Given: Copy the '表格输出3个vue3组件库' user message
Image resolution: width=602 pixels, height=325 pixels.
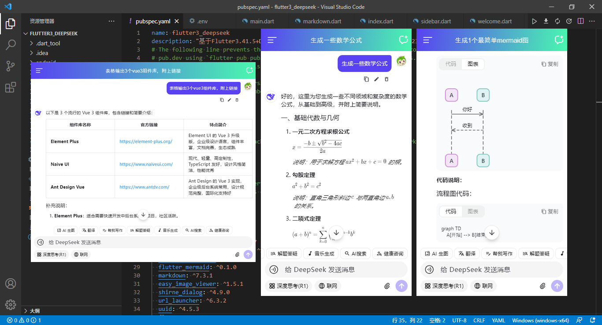Looking at the screenshot, I should 222,100.
